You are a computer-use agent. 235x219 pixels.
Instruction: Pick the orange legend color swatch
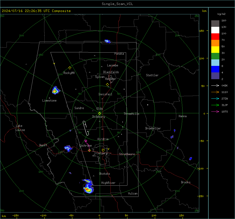click(x=215, y=43)
